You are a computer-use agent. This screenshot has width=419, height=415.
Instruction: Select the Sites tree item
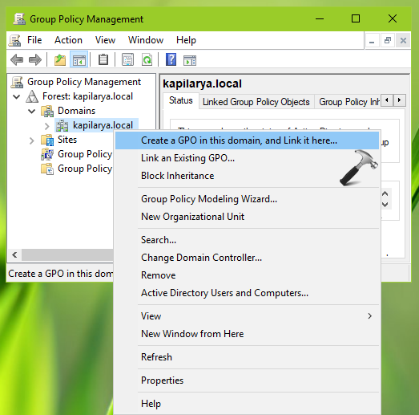[x=67, y=140]
